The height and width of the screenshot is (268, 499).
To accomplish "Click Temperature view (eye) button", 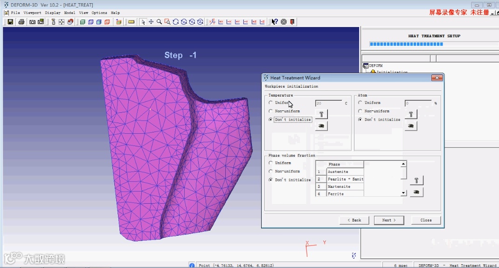I will point(321,126).
